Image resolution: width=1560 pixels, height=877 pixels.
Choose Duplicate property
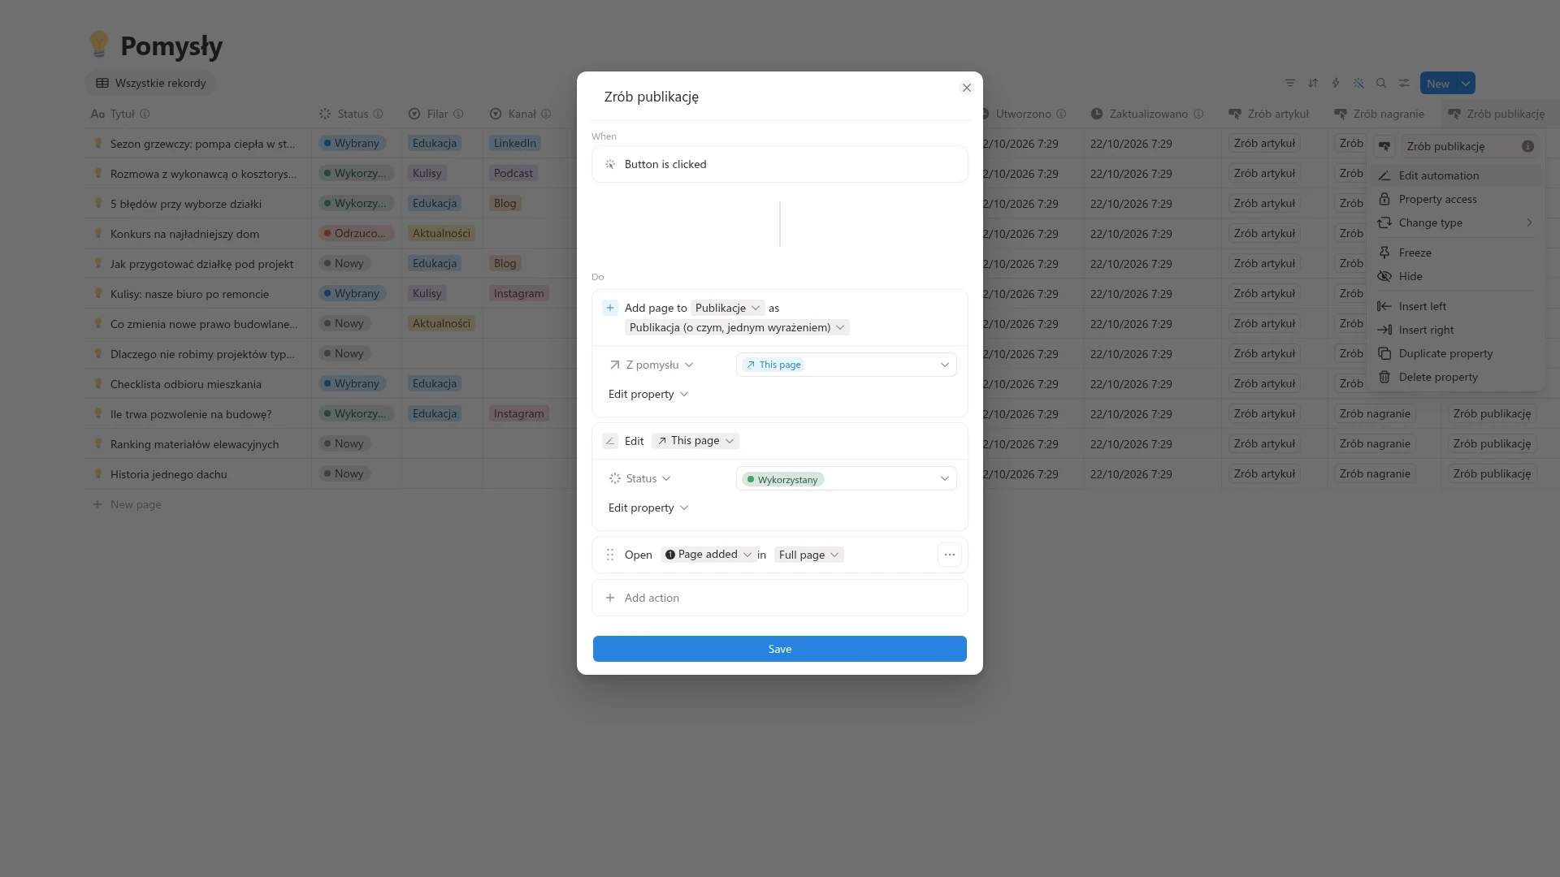[1456, 353]
